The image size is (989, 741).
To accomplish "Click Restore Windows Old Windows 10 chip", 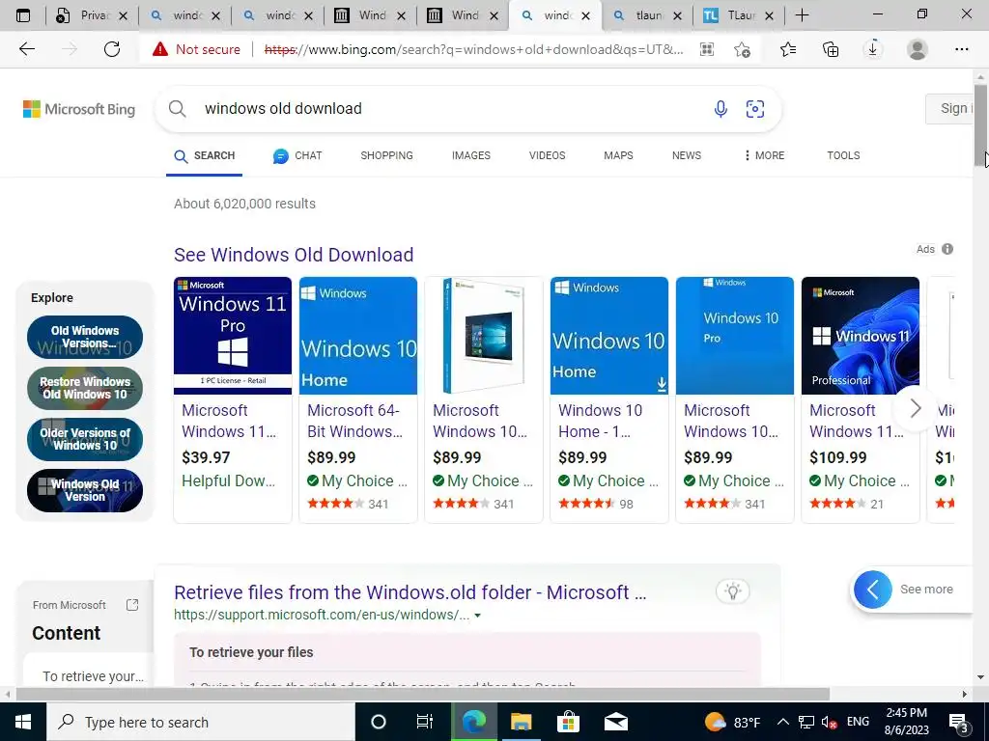I will [x=85, y=388].
